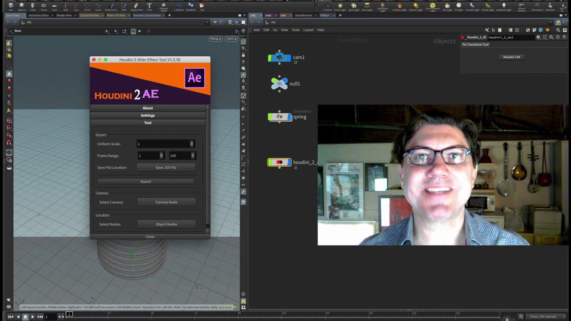Viewport: 571px width, 321px height.
Task: Click the Object Nodes button
Action: click(166, 224)
